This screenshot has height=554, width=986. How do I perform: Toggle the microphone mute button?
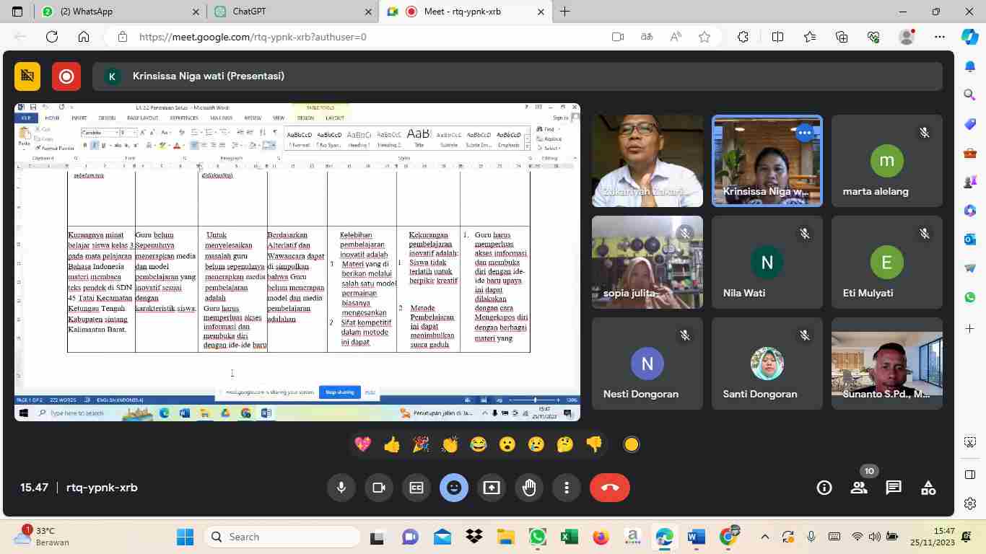tap(341, 488)
